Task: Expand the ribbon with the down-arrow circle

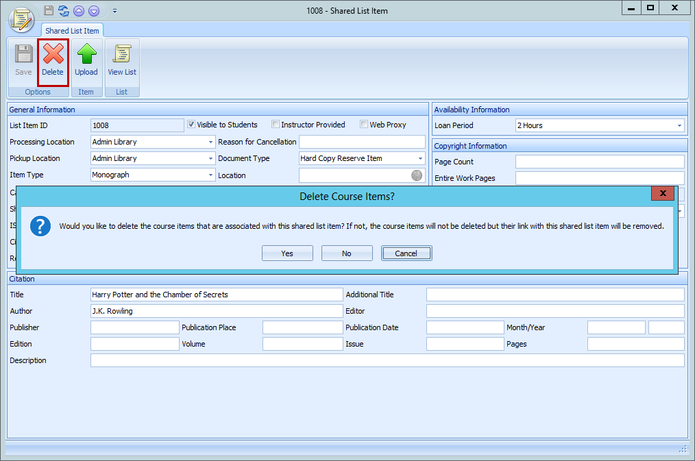Action: coord(94,10)
